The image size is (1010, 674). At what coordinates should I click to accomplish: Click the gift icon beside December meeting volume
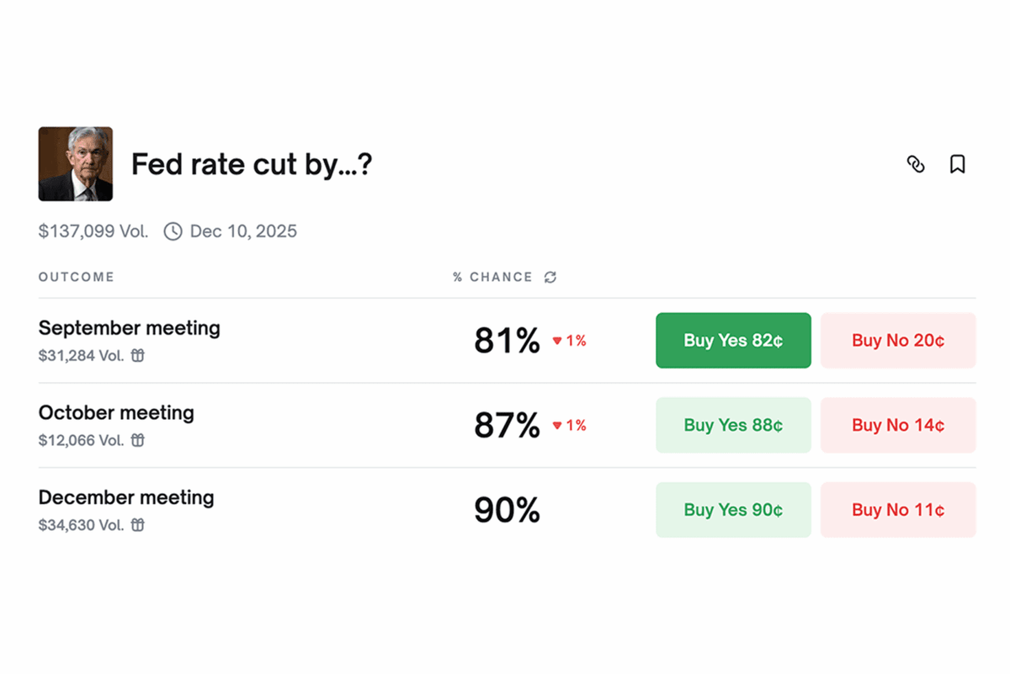point(137,525)
